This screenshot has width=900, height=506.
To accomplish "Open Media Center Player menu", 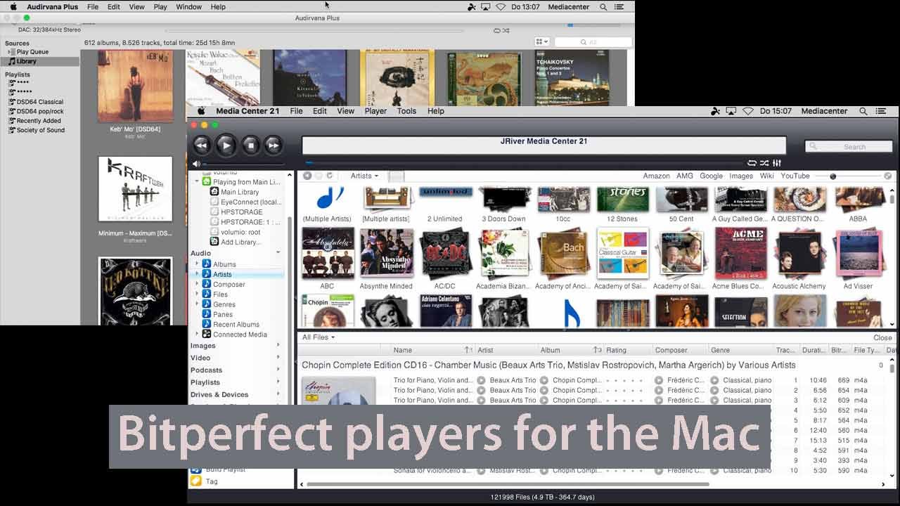I will coord(375,111).
